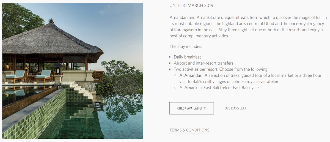Click 'Airport and inter-resort transfers' bullet item
The height and width of the screenshot is (142, 330).
[x=204, y=63]
